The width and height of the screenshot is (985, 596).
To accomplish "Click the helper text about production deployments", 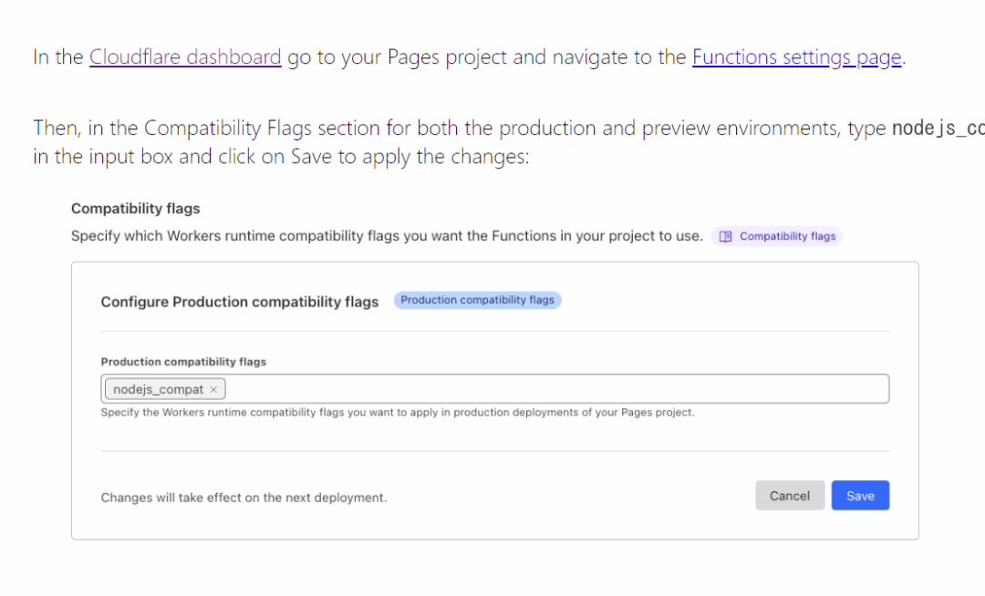I will [398, 413].
